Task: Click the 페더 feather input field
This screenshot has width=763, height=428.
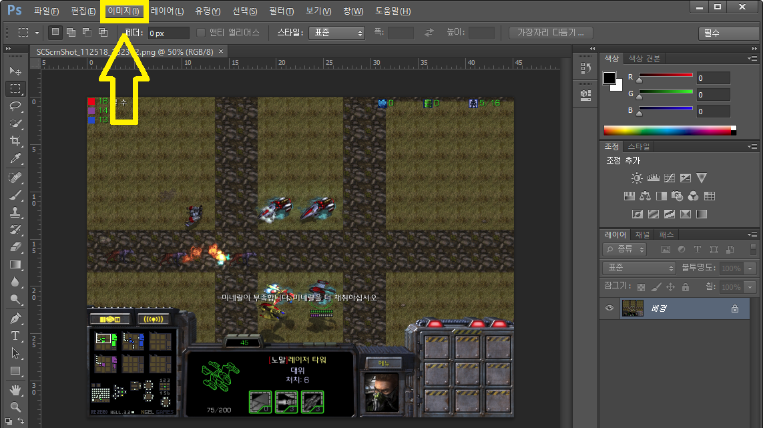Action: (168, 33)
